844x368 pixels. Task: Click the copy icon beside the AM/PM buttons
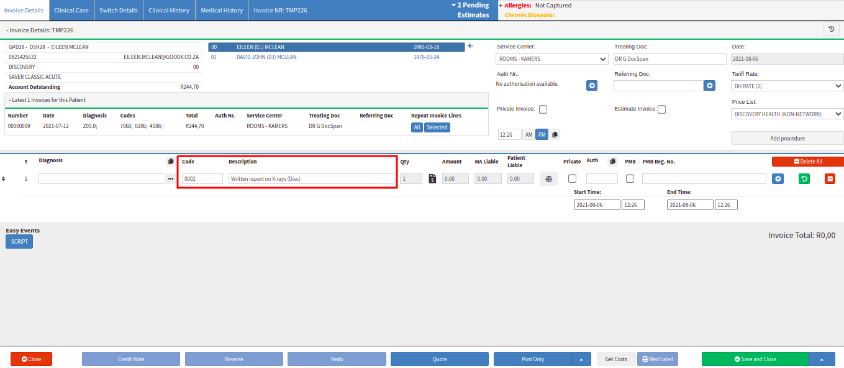coord(555,134)
